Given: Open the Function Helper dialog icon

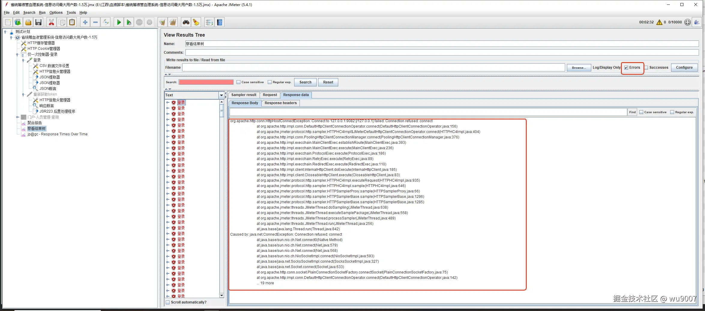Looking at the screenshot, I should (209, 22).
